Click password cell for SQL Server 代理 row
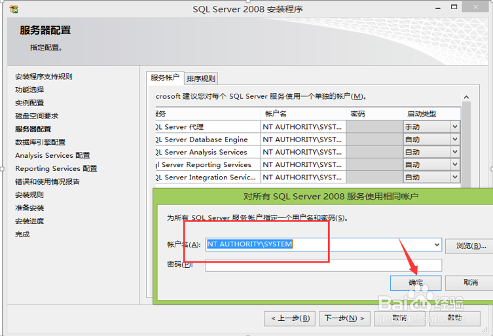This screenshot has height=336, width=493. (374, 127)
